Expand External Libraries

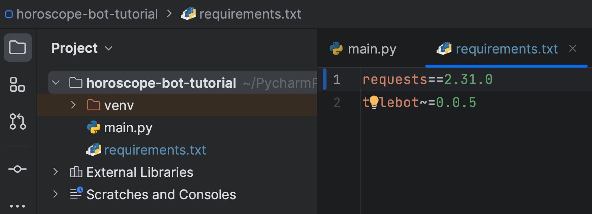click(55, 172)
